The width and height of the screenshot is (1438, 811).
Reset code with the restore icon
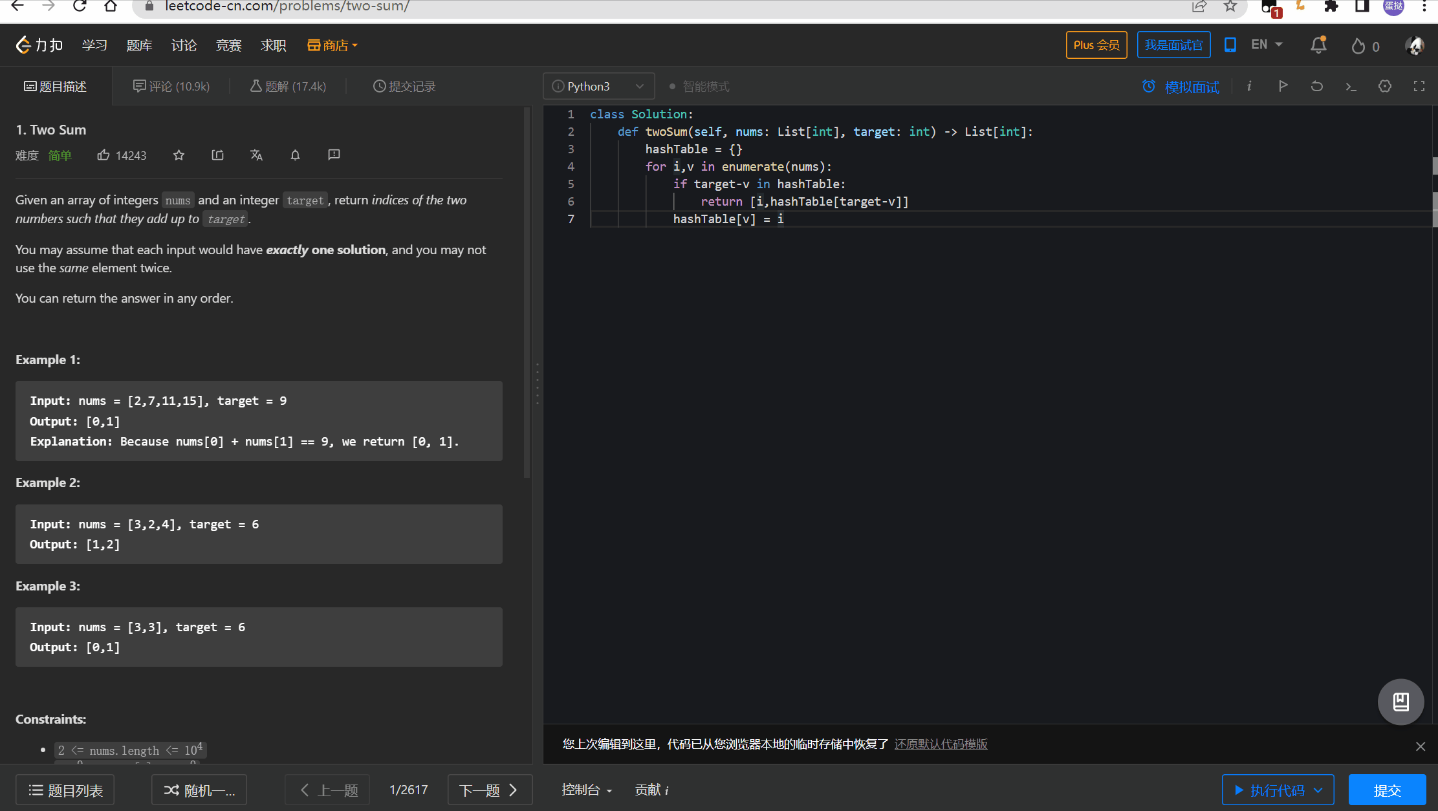tap(1316, 86)
